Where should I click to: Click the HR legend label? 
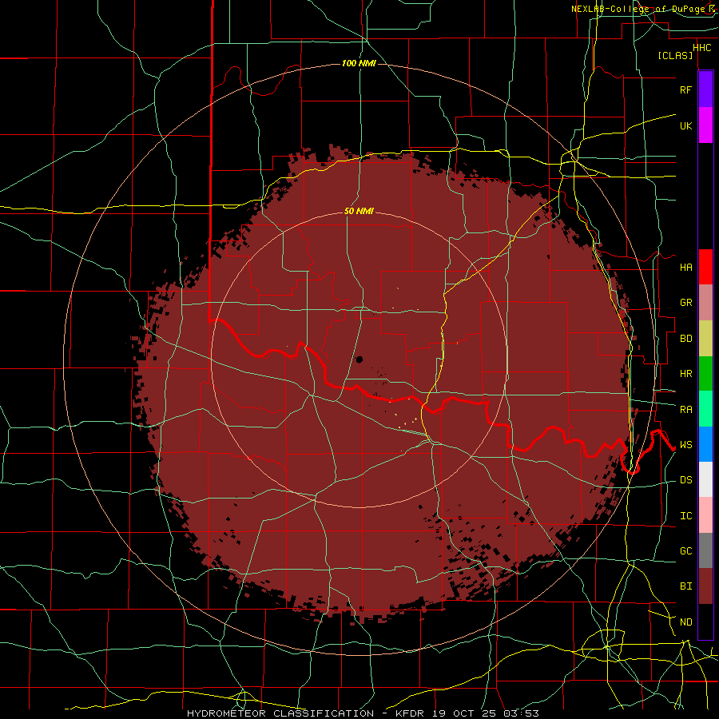pos(686,374)
